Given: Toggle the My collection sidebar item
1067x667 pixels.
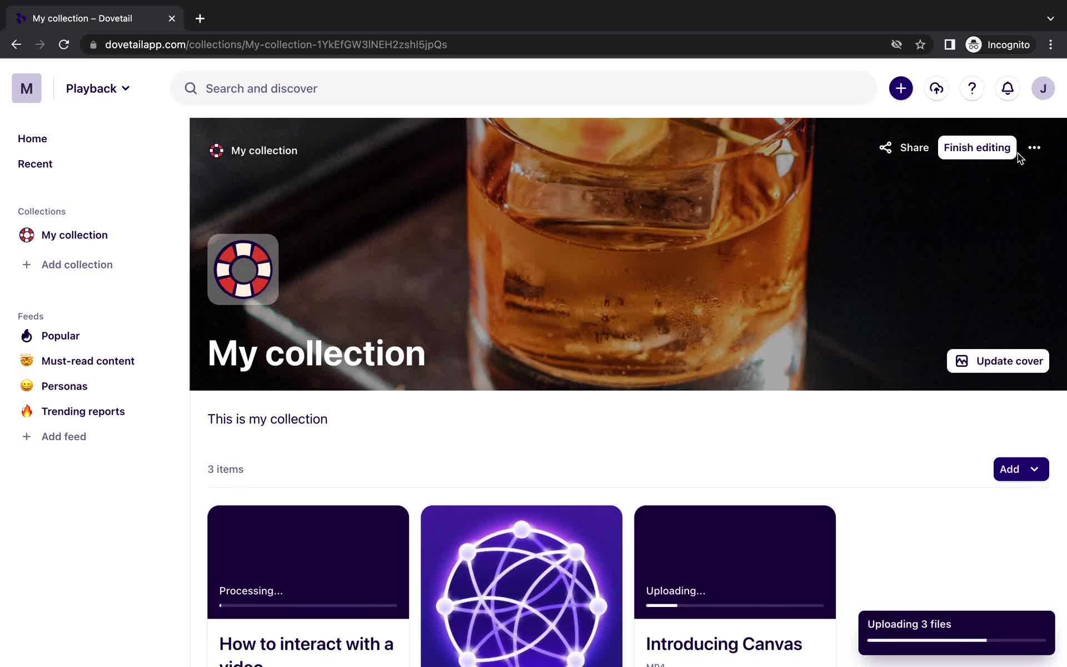Looking at the screenshot, I should pos(74,235).
